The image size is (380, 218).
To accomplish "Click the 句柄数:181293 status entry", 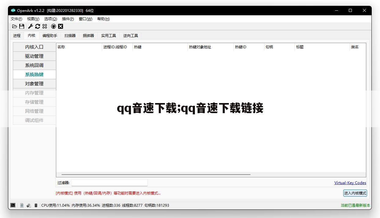I will pyautogui.click(x=157, y=205).
